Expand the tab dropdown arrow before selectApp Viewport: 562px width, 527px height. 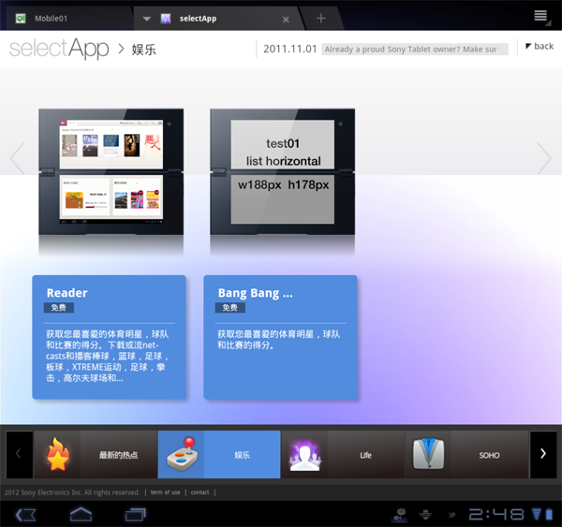coord(147,19)
